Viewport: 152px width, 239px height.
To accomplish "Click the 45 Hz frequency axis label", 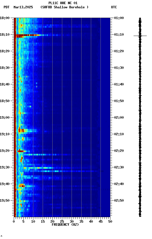I will [x=101, y=222].
